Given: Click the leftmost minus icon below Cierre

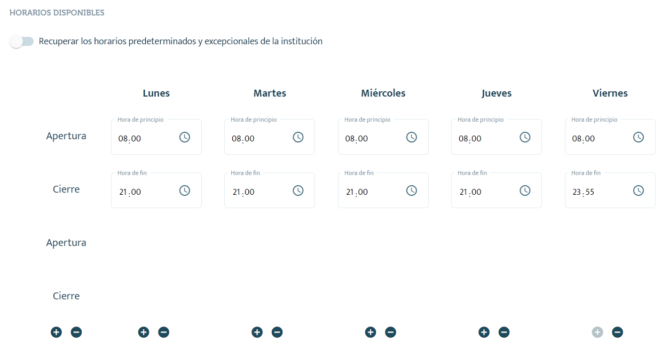Looking at the screenshot, I should [76, 332].
